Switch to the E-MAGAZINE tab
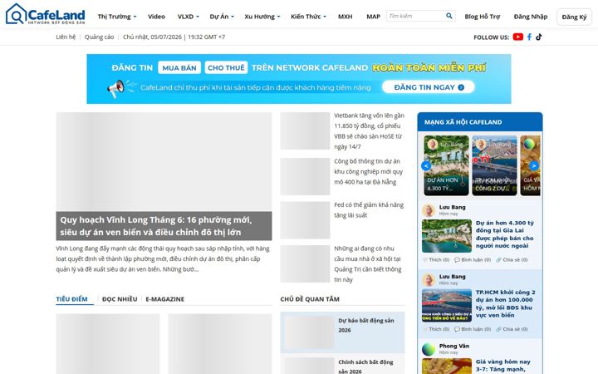 pyautogui.click(x=164, y=299)
